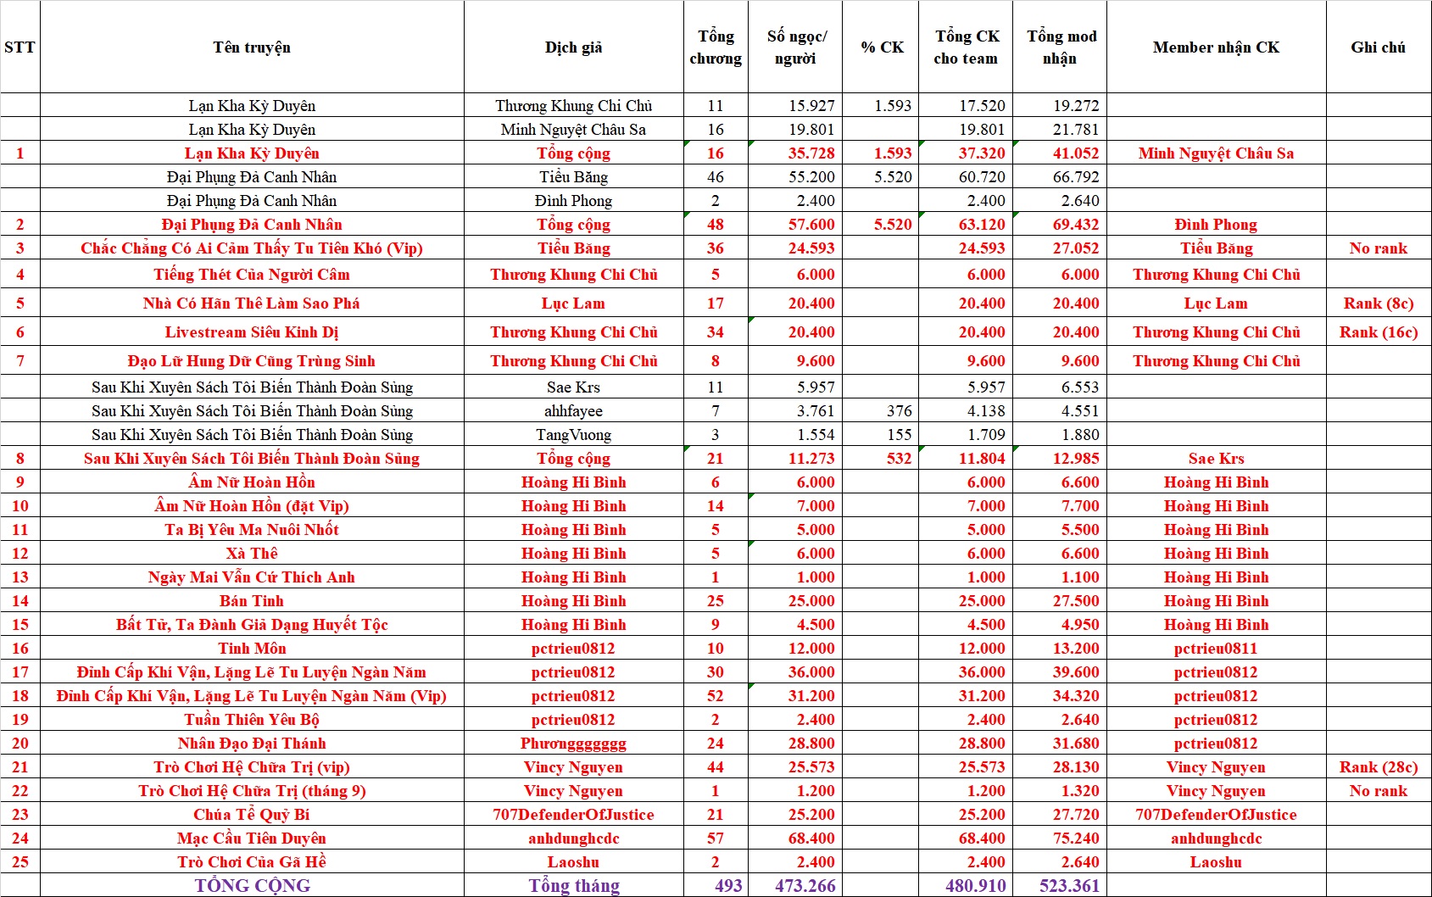Select the grand total value 523.361
This screenshot has width=1432, height=897.
[x=1068, y=886]
